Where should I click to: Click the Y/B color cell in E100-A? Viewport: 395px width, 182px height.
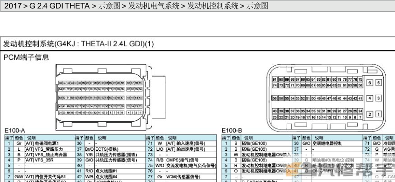tap(89, 154)
